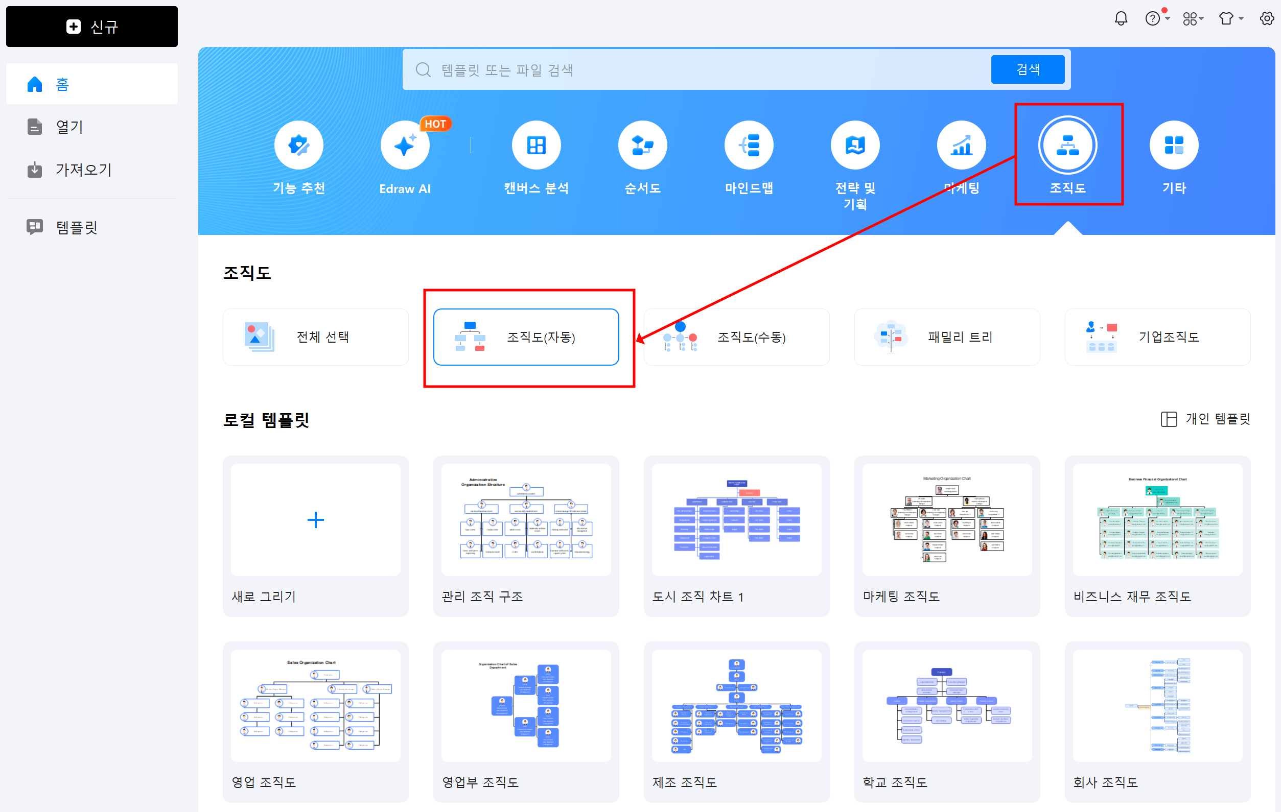Screen dimensions: 1281x812
Task: Expand the theme dropdown arrow
Action: (1241, 18)
